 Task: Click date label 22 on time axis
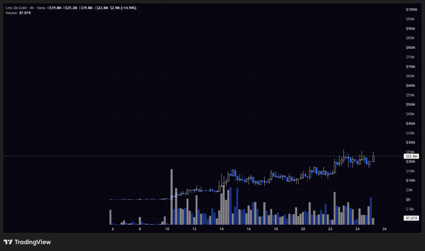point(330,229)
